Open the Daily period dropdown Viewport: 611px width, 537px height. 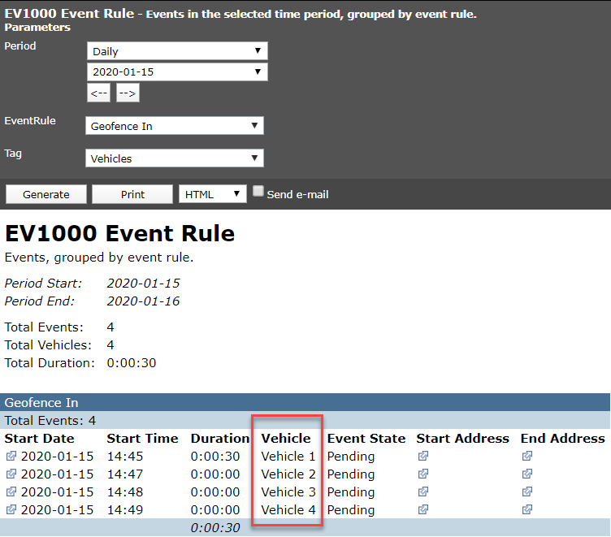point(177,51)
